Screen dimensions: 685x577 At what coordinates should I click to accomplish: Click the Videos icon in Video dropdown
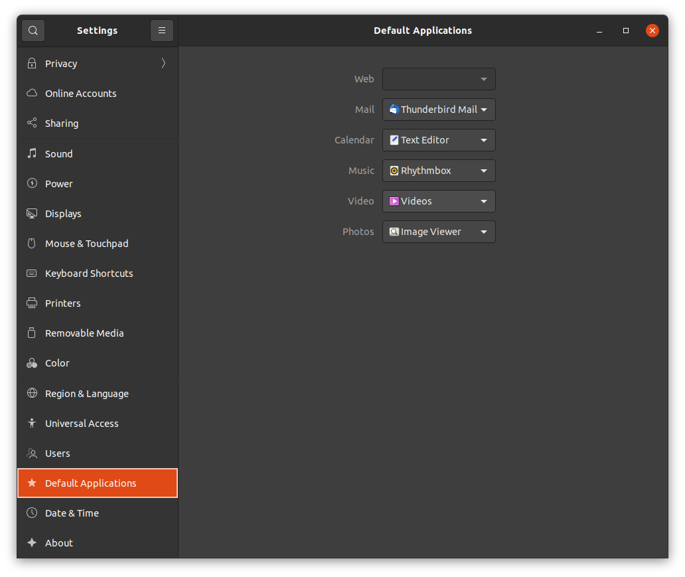pos(394,201)
